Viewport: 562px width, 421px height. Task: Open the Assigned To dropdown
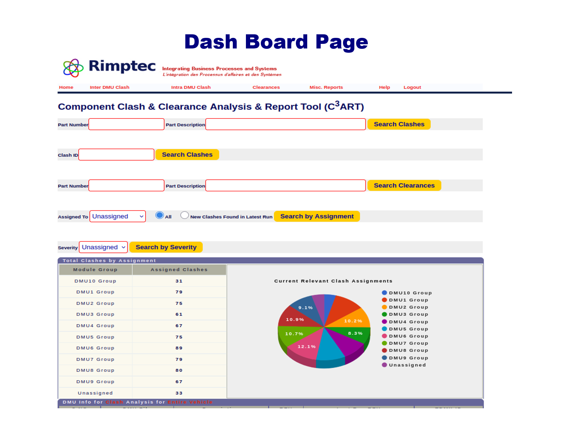(118, 217)
